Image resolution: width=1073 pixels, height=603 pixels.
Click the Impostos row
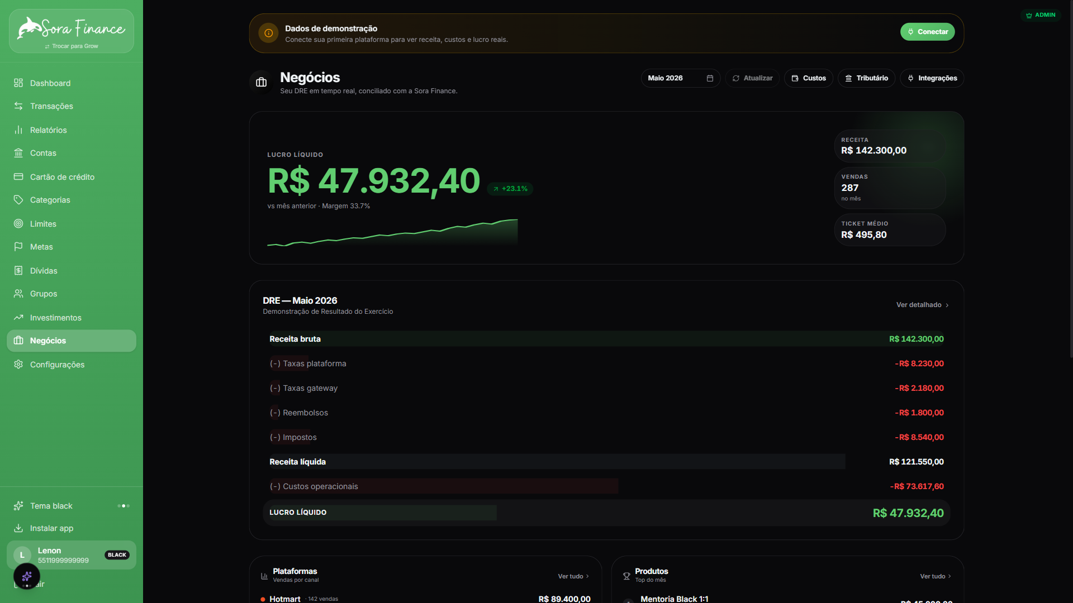(606, 437)
